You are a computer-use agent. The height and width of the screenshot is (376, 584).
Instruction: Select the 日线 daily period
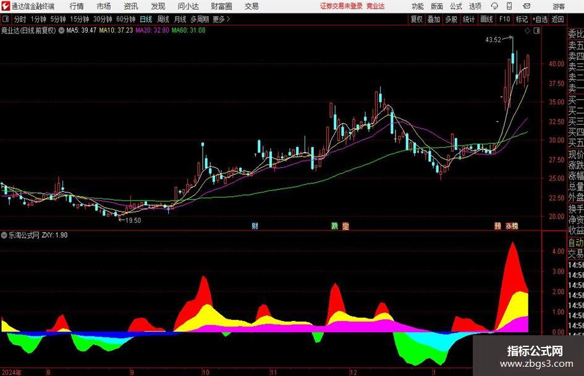(x=146, y=19)
